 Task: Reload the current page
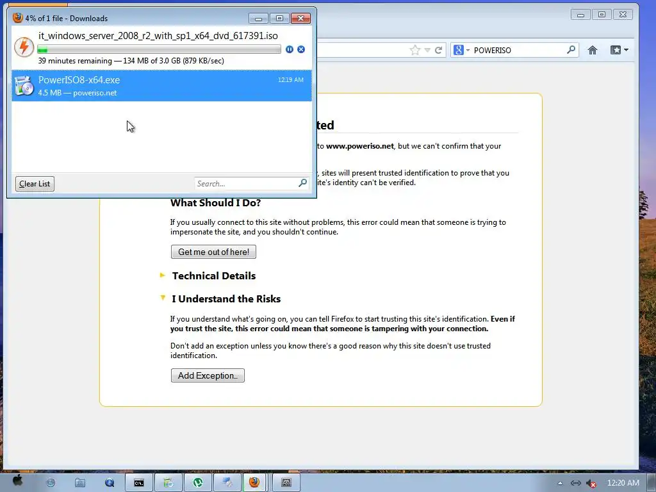coord(438,50)
